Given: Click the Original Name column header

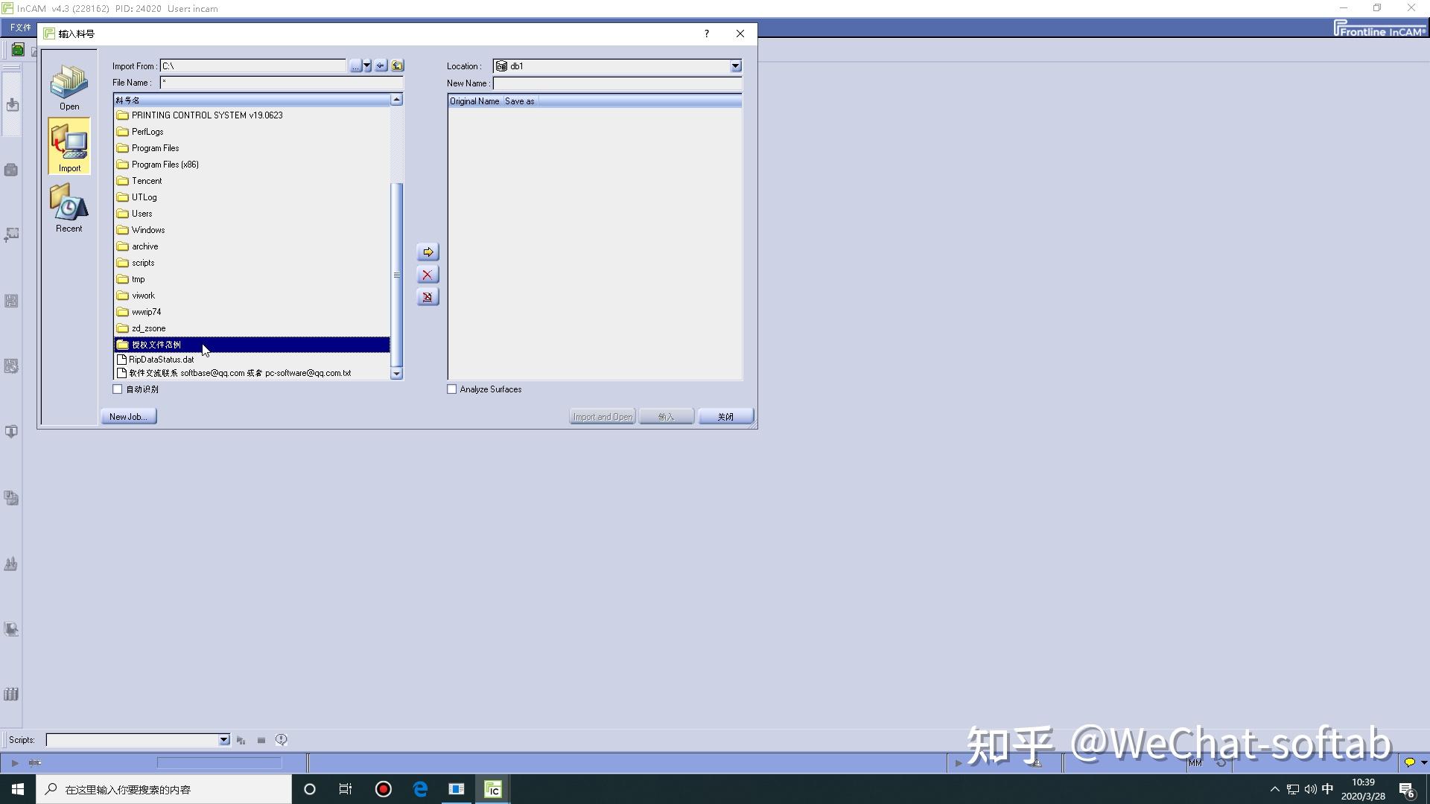Looking at the screenshot, I should click(x=474, y=100).
